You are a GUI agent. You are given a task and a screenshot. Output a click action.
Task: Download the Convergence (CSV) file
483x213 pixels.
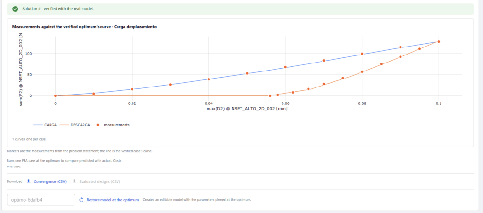pos(50,181)
